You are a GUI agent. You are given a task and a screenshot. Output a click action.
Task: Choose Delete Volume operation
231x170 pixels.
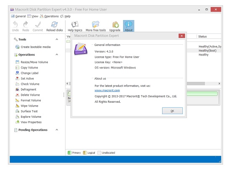pyautogui.click(x=28, y=95)
